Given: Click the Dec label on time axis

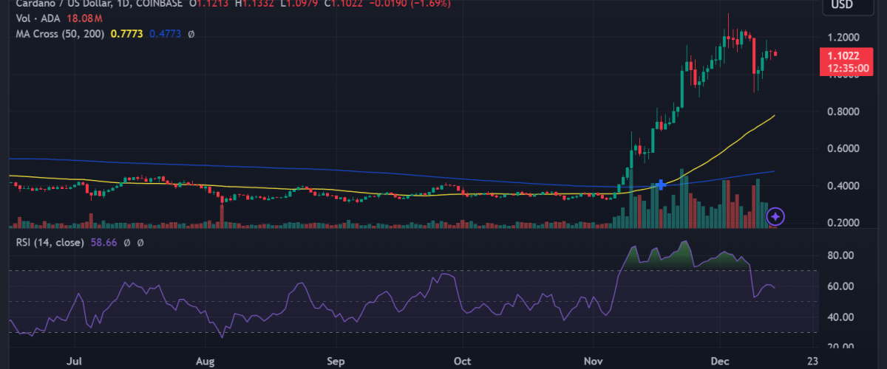Looking at the screenshot, I should coord(721,362).
